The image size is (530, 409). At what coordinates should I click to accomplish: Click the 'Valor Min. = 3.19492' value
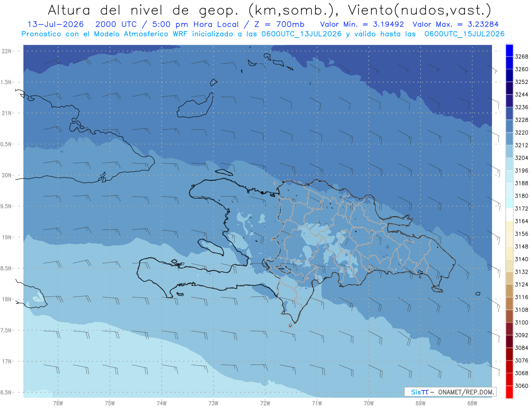point(363,25)
